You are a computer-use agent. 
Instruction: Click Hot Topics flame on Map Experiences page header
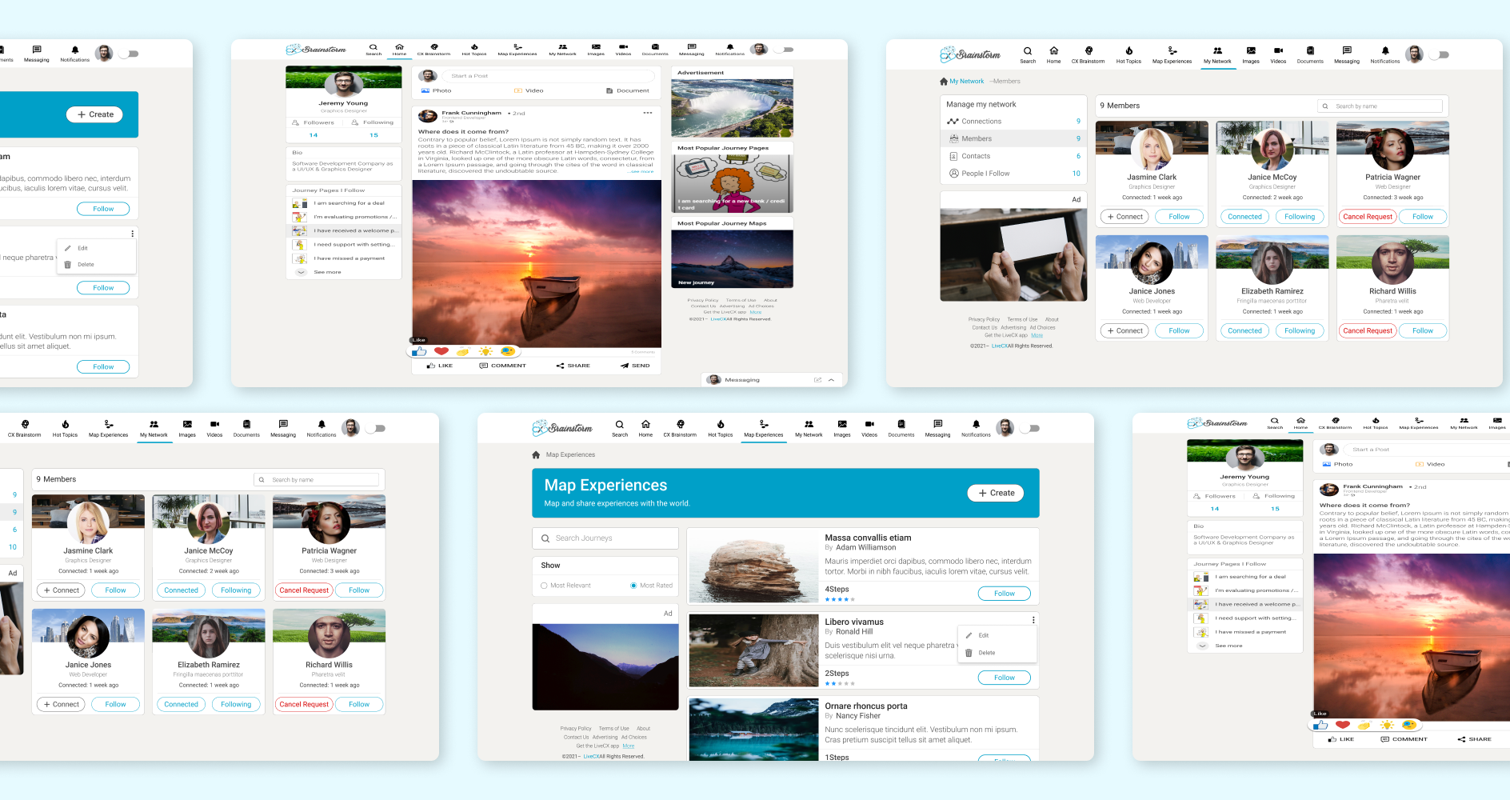click(x=720, y=426)
